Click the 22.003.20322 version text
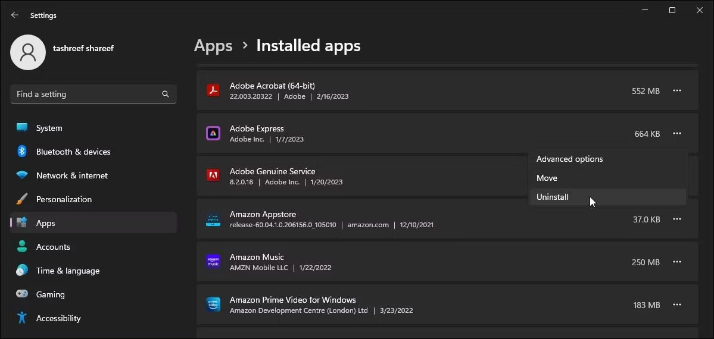 (251, 96)
